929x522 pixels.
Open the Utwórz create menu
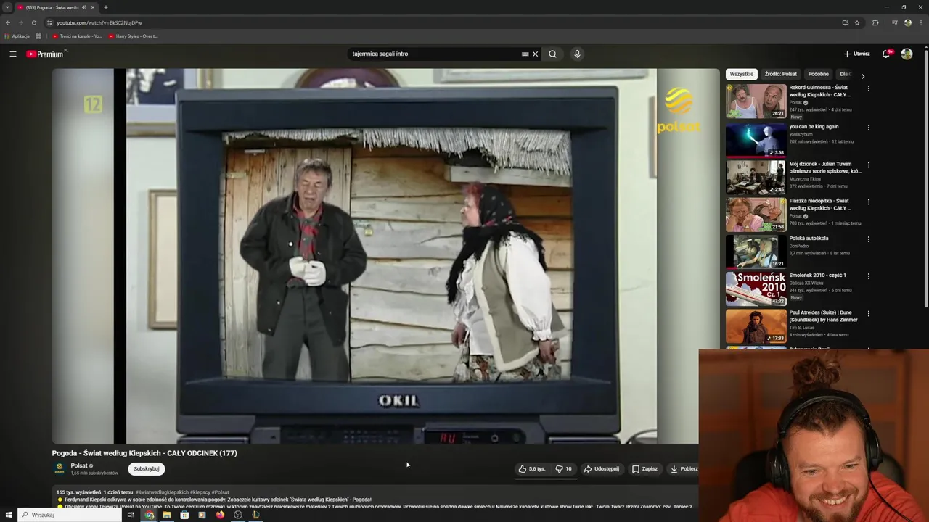point(857,54)
